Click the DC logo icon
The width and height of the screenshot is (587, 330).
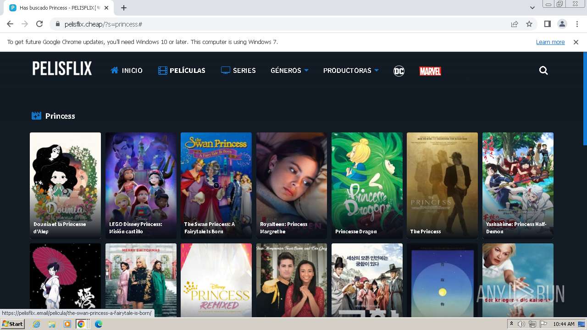[x=399, y=71]
